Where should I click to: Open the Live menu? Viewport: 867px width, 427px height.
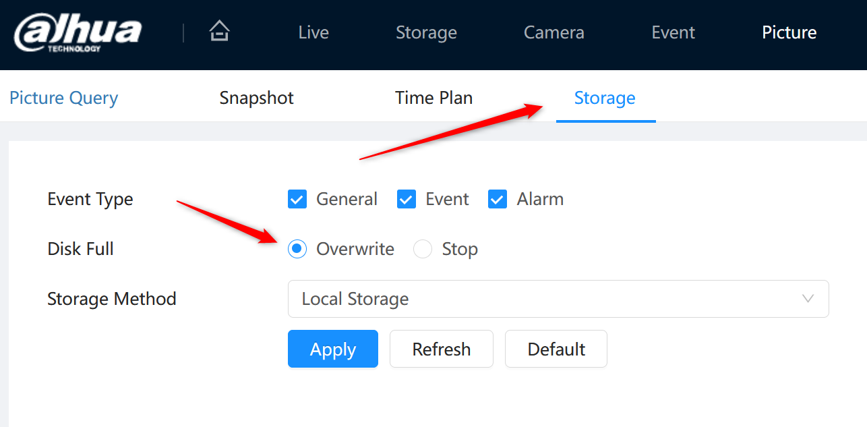pos(313,32)
